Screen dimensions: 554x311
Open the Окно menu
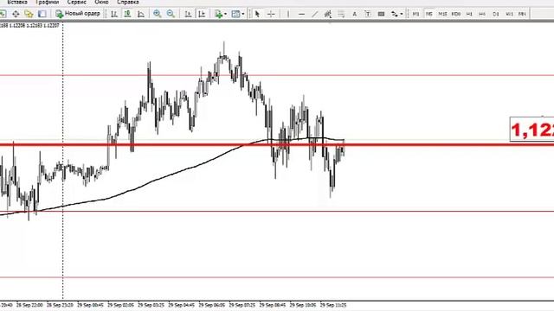(x=101, y=2)
